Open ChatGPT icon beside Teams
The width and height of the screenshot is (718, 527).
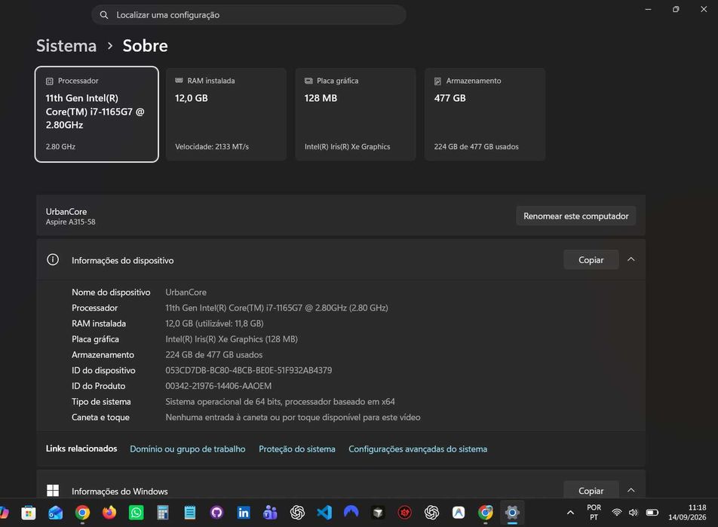297,513
